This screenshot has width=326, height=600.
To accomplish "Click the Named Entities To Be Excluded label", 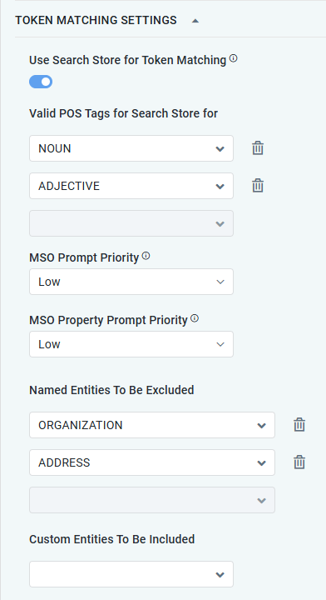I will click(x=111, y=390).
